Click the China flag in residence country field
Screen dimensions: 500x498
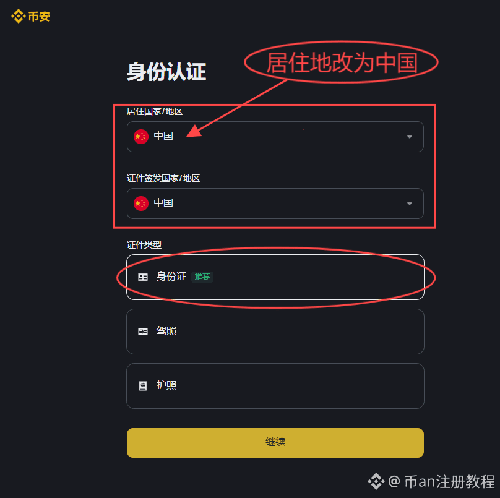pyautogui.click(x=141, y=137)
